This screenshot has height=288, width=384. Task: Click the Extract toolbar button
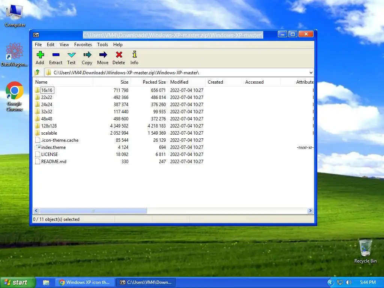[x=55, y=58]
